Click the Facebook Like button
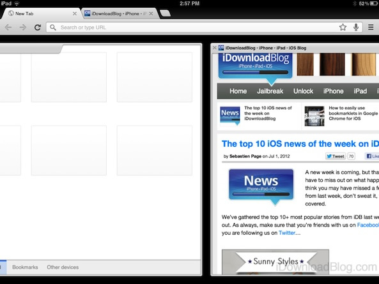This screenshot has width=379, height=284. [x=372, y=156]
